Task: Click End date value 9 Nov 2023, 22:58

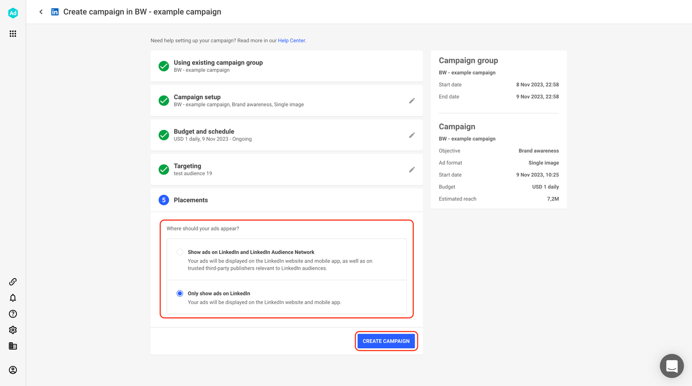Action: click(x=537, y=96)
